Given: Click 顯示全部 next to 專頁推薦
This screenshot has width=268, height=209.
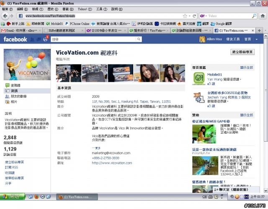Looking at the screenshot, I should coord(247,68).
